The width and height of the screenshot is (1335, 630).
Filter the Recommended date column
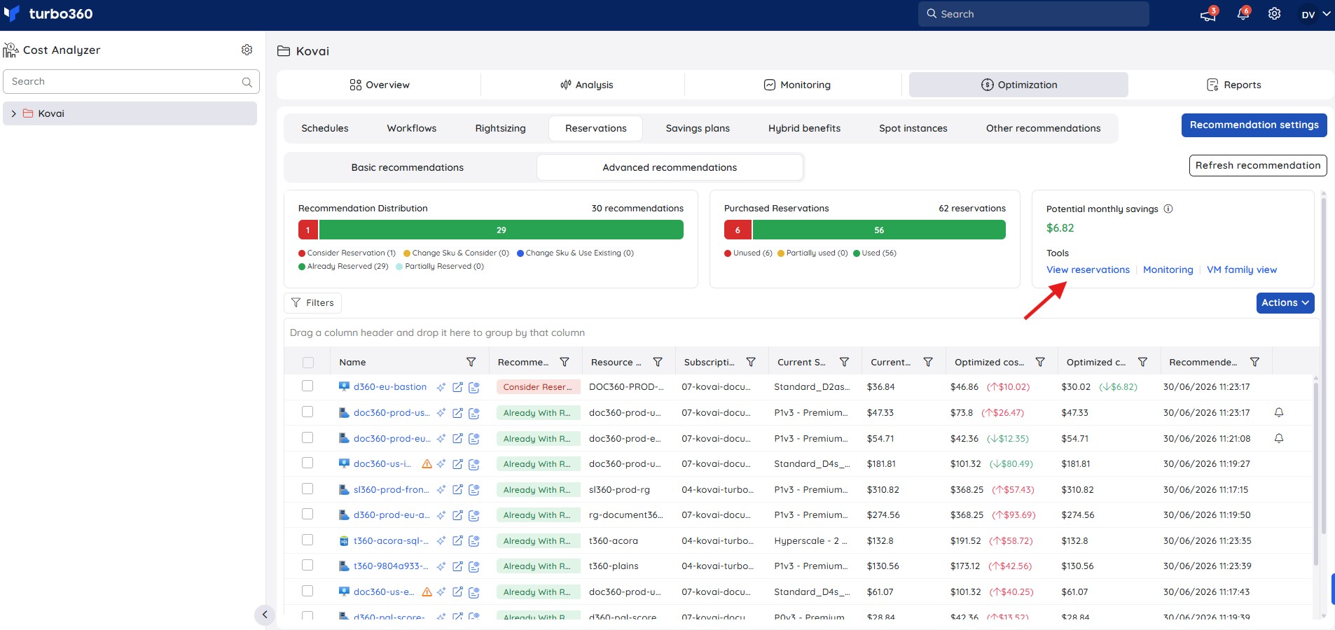point(1254,362)
